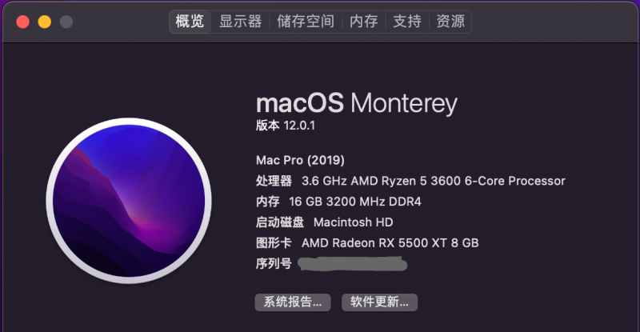Select the 储存空间 tab
Image resolution: width=640 pixels, height=332 pixels.
point(306,22)
